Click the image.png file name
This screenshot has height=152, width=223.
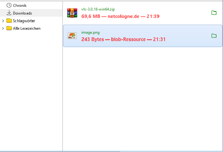(x=90, y=32)
